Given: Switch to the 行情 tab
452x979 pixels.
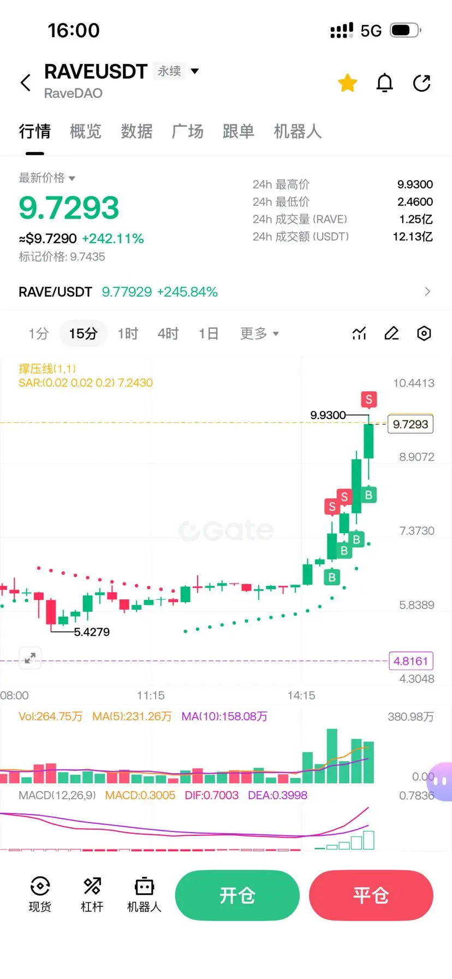Looking at the screenshot, I should (x=35, y=131).
